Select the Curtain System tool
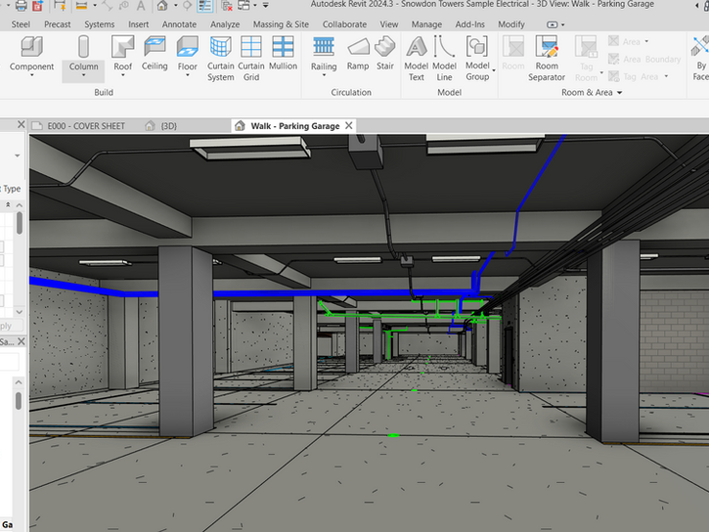Viewport: 709px width, 532px height. pyautogui.click(x=221, y=59)
